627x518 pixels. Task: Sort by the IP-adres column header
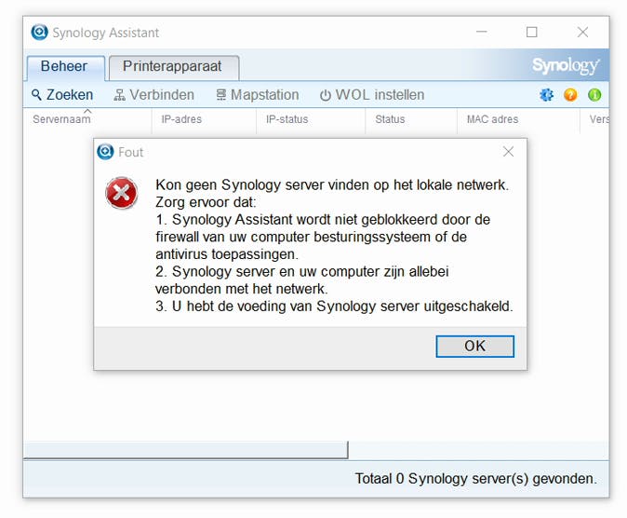(181, 119)
